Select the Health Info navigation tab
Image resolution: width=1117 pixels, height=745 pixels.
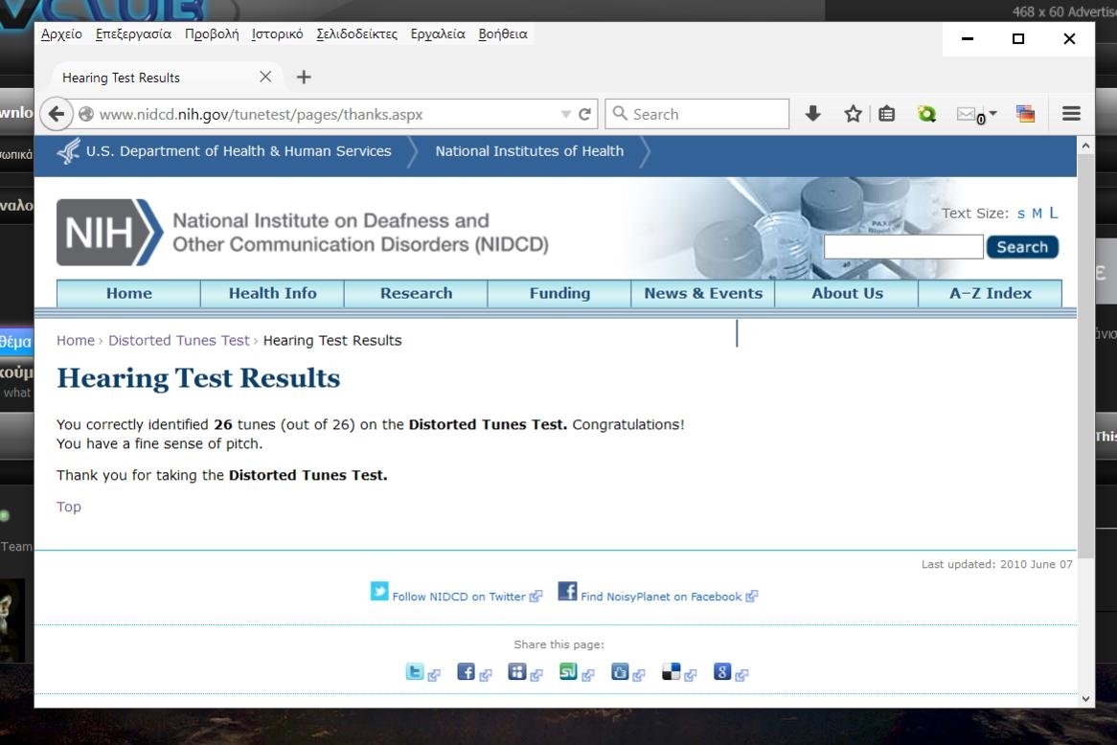272,293
